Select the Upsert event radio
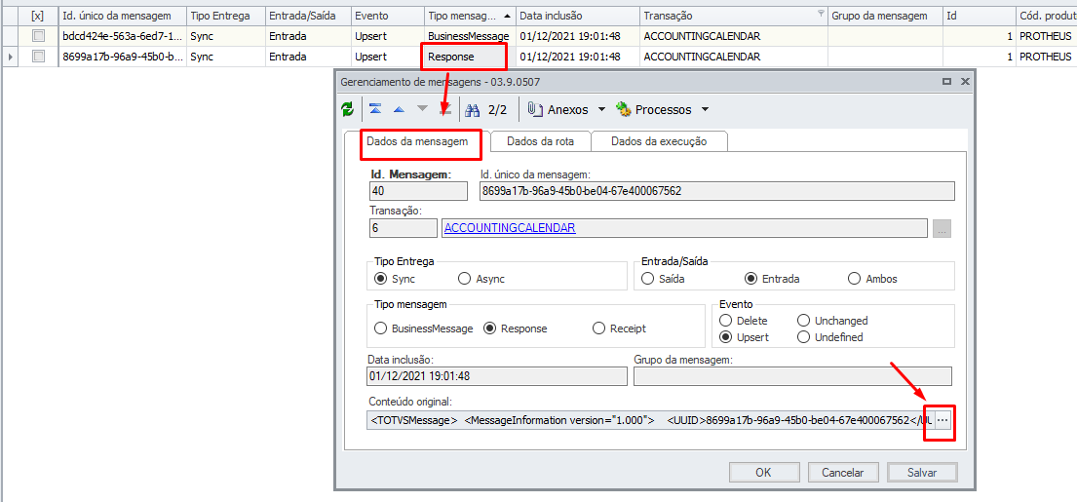The width and height of the screenshot is (1077, 502). pos(724,337)
